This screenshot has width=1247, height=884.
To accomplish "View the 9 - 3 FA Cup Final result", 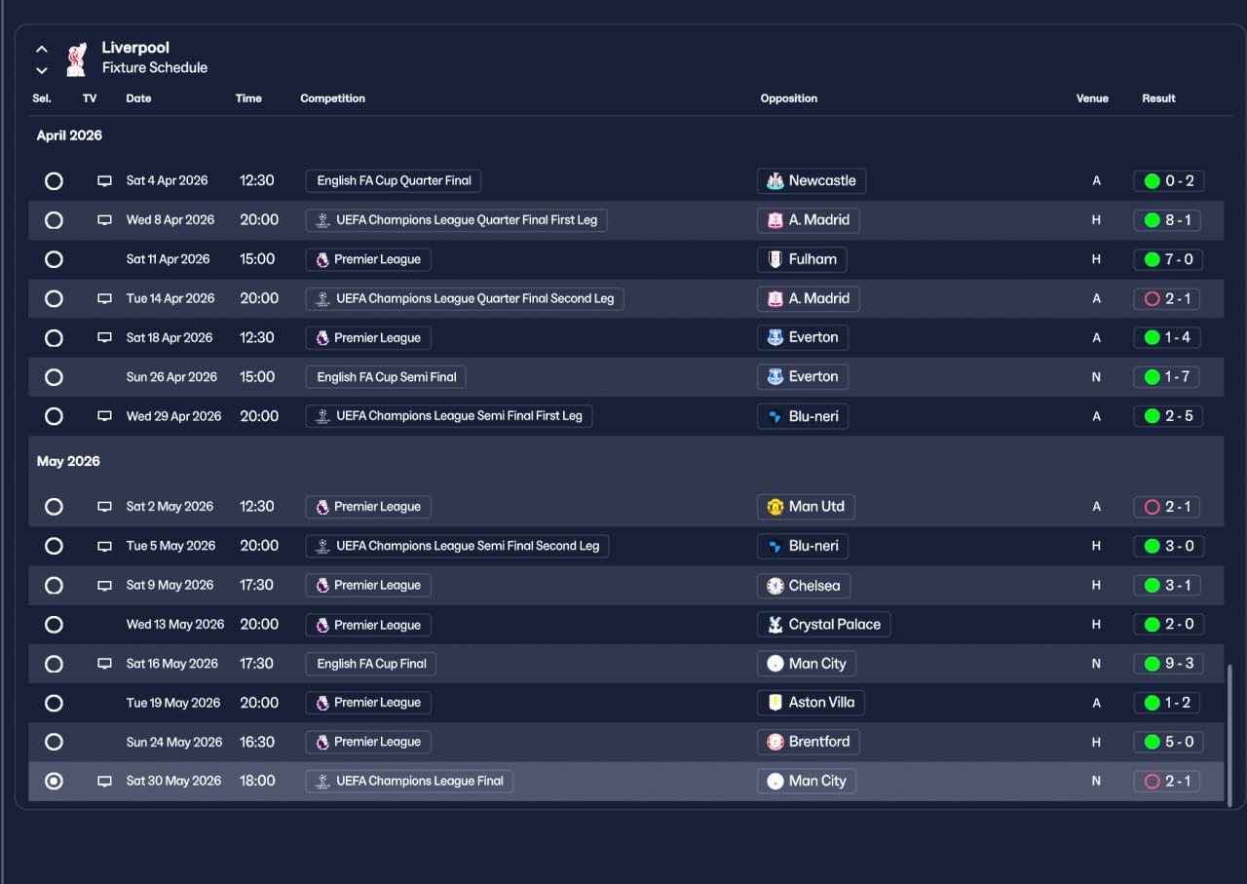I will [x=1169, y=664].
